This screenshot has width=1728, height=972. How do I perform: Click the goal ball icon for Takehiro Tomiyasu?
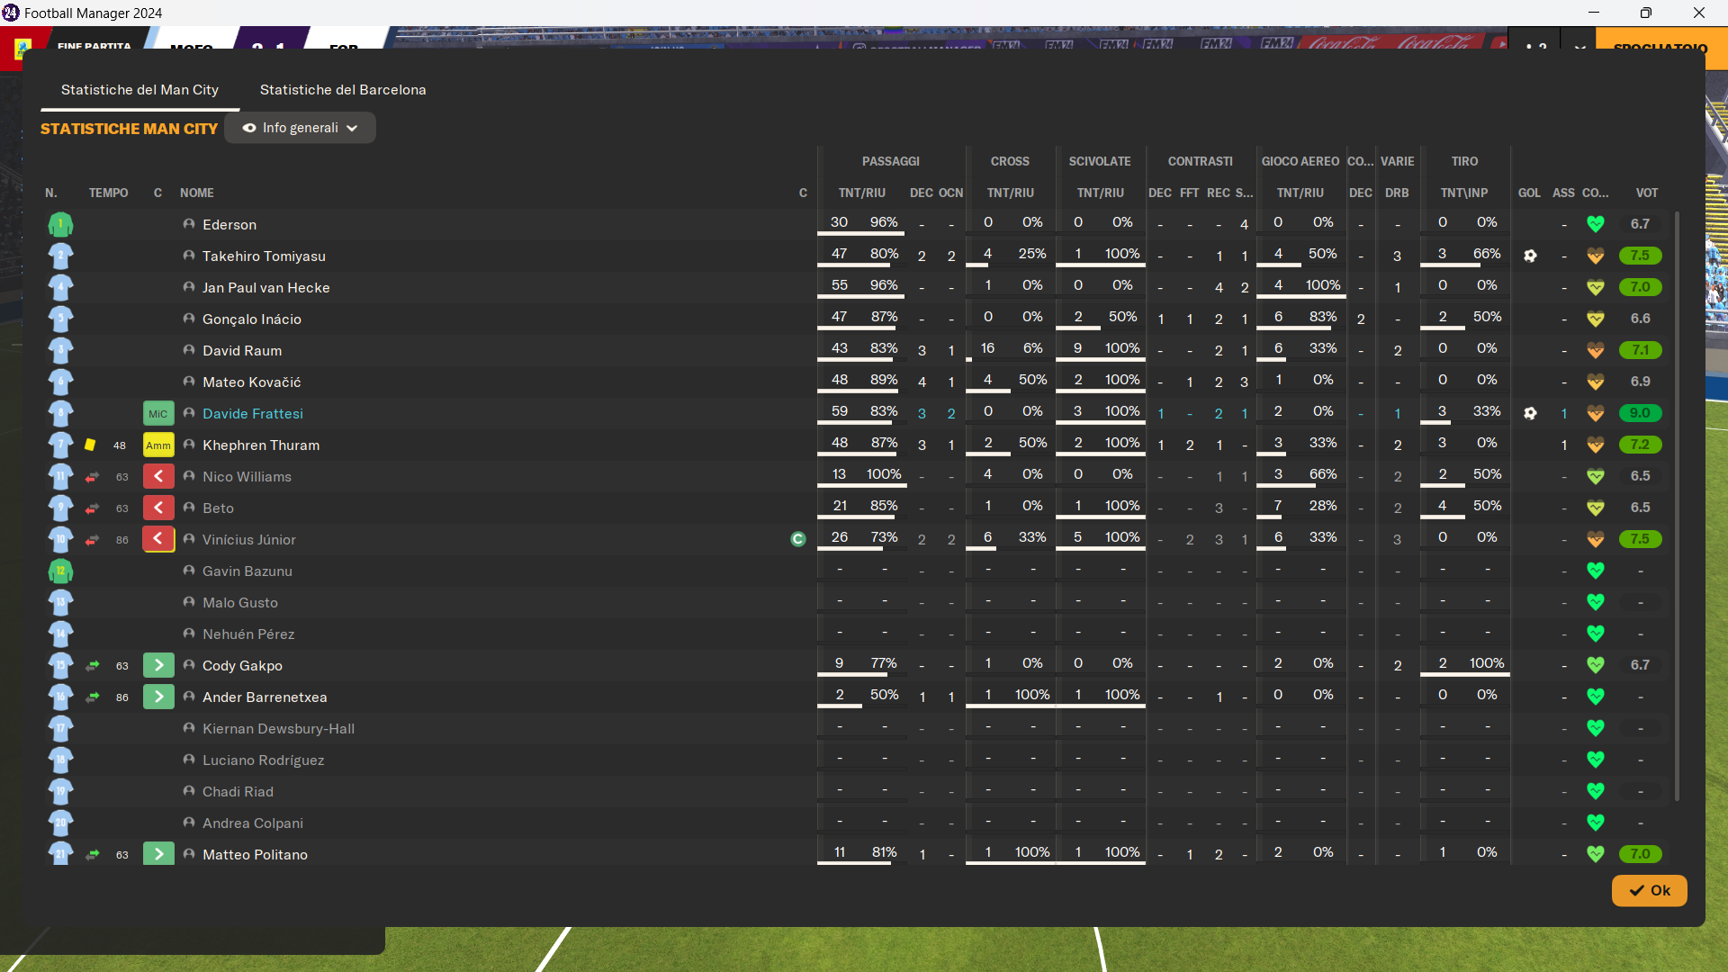coord(1530,256)
